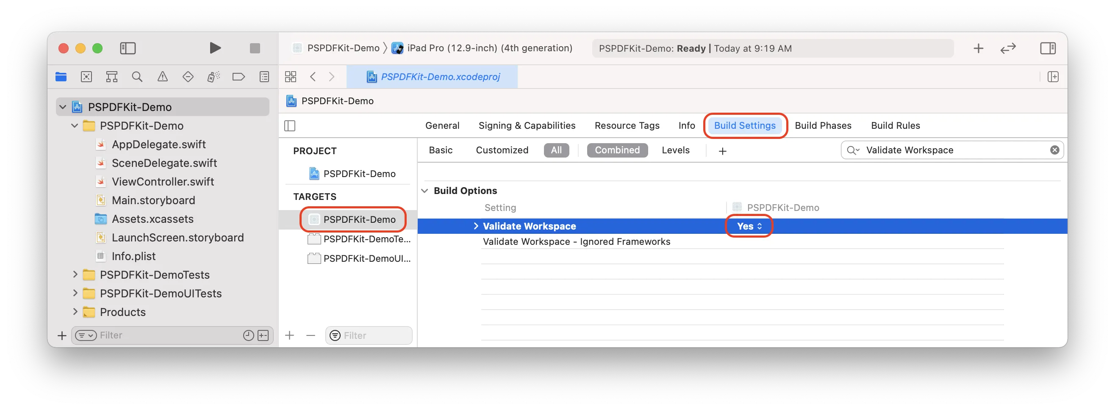
Task: Toggle the inspector panel at top right
Action: (1048, 48)
